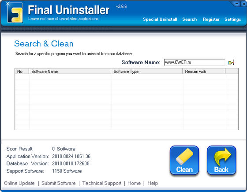Open the Help link
This screenshot has width=247, height=192.
[153, 183]
